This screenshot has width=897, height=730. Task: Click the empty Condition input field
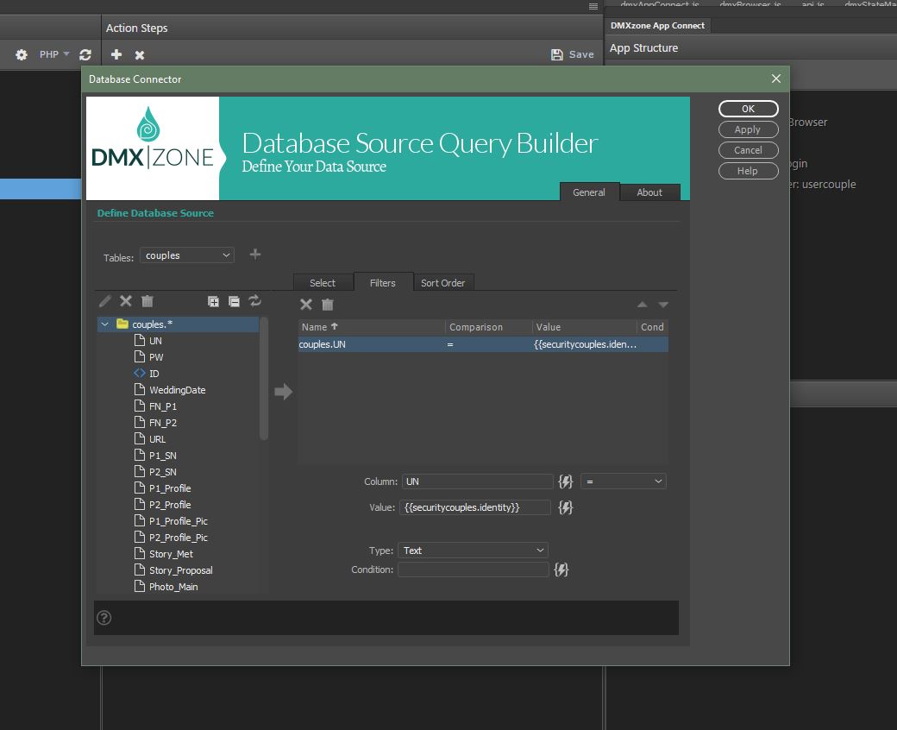474,570
